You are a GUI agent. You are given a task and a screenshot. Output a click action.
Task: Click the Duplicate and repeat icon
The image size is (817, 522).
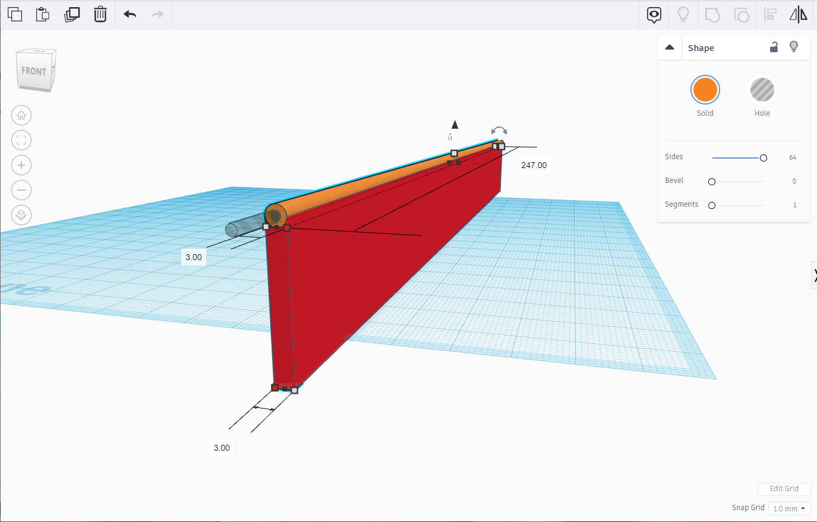(71, 14)
